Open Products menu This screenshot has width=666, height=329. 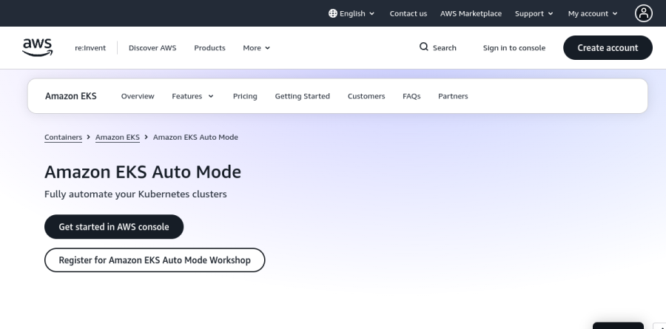(209, 48)
